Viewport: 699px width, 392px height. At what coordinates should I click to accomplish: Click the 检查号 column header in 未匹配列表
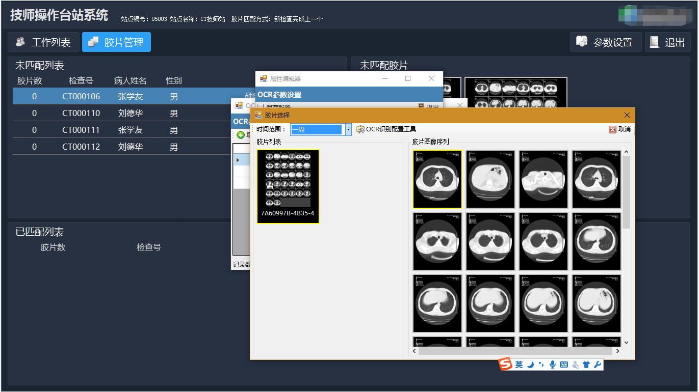(81, 80)
